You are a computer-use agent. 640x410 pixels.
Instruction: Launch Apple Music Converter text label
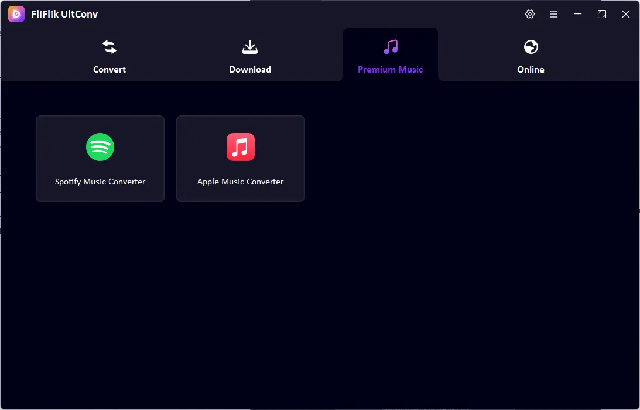(241, 182)
